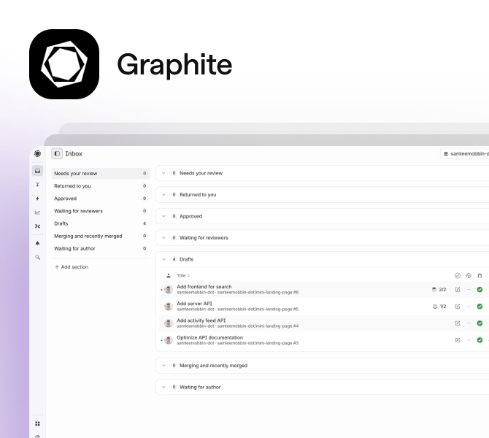This screenshot has height=438, width=489.
Task: Select Waiting for reviewers in sidebar list
Action: 101,211
